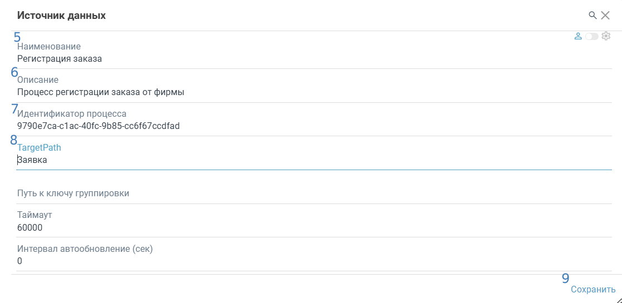Click the Наименование field value Регистрация заказа
Image resolution: width=622 pixels, height=303 pixels.
[60, 58]
